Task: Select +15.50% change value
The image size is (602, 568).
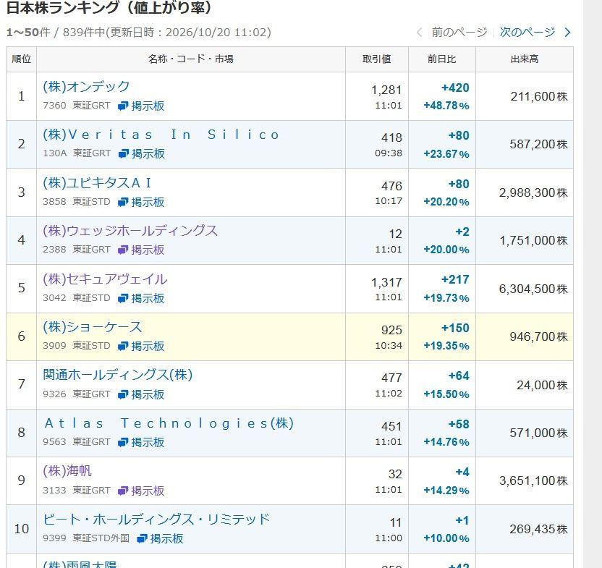Action: [446, 394]
